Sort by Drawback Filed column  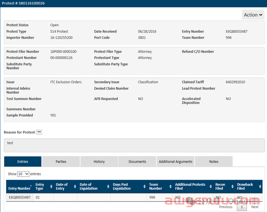(x=248, y=186)
